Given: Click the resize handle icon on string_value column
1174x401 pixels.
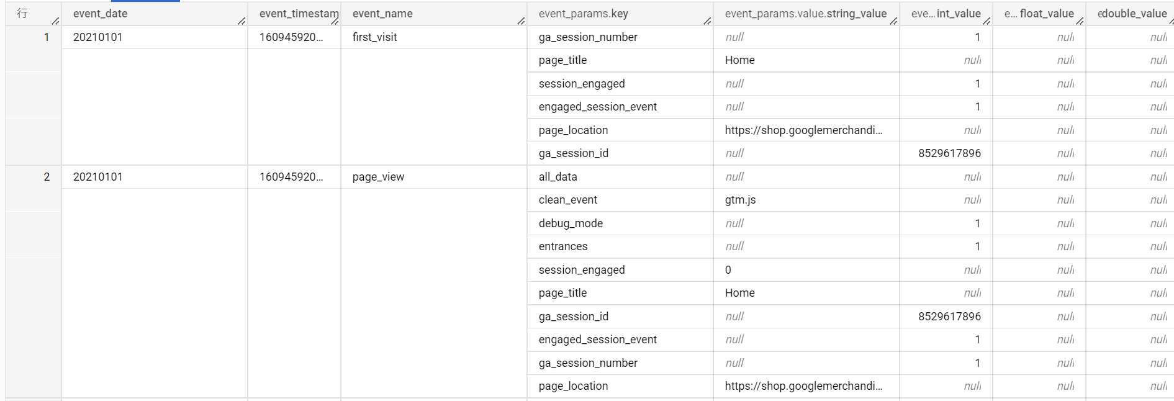Looking at the screenshot, I should (x=894, y=22).
